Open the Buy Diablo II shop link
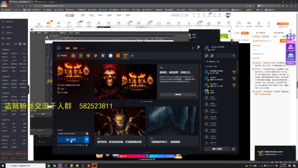Screen dimensions: 298x168 69,85
